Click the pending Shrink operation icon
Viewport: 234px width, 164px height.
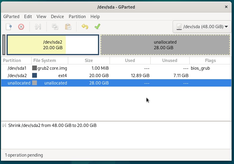coord(4,125)
